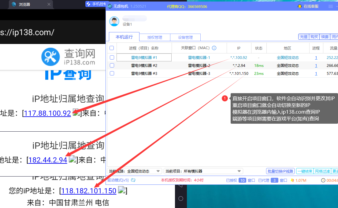The image size is (338, 208).
Task: Click the IP column header
Action: 239,48
